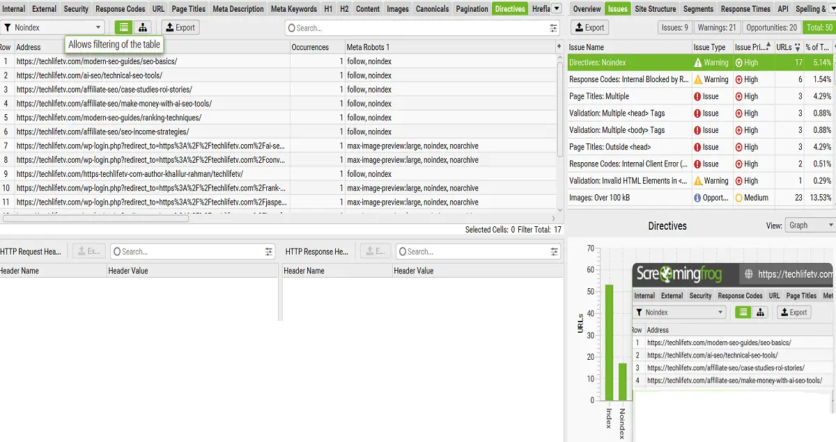Click the Index bar in Directives graph
This screenshot has height=442, width=836.
[609, 342]
